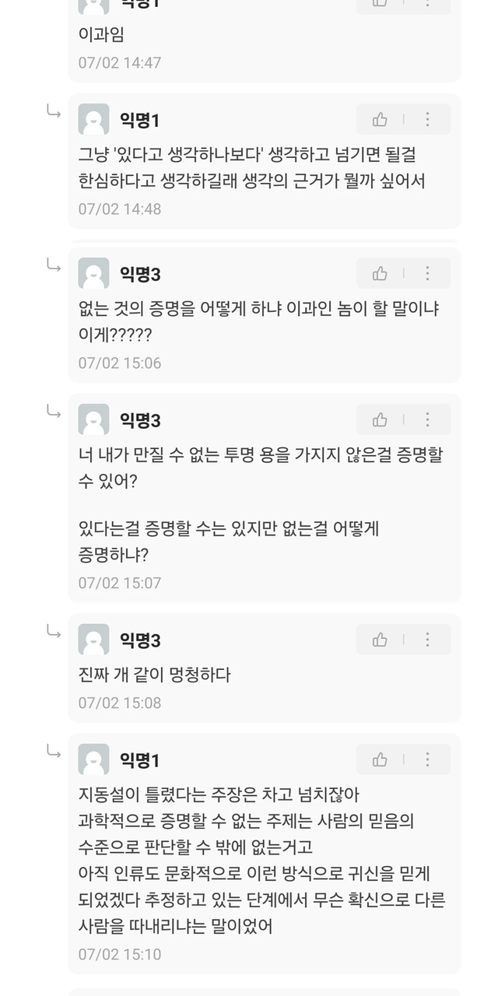The image size is (498, 996).
Task: Like the 익명3 comment posted at 15:06
Action: tap(380, 274)
